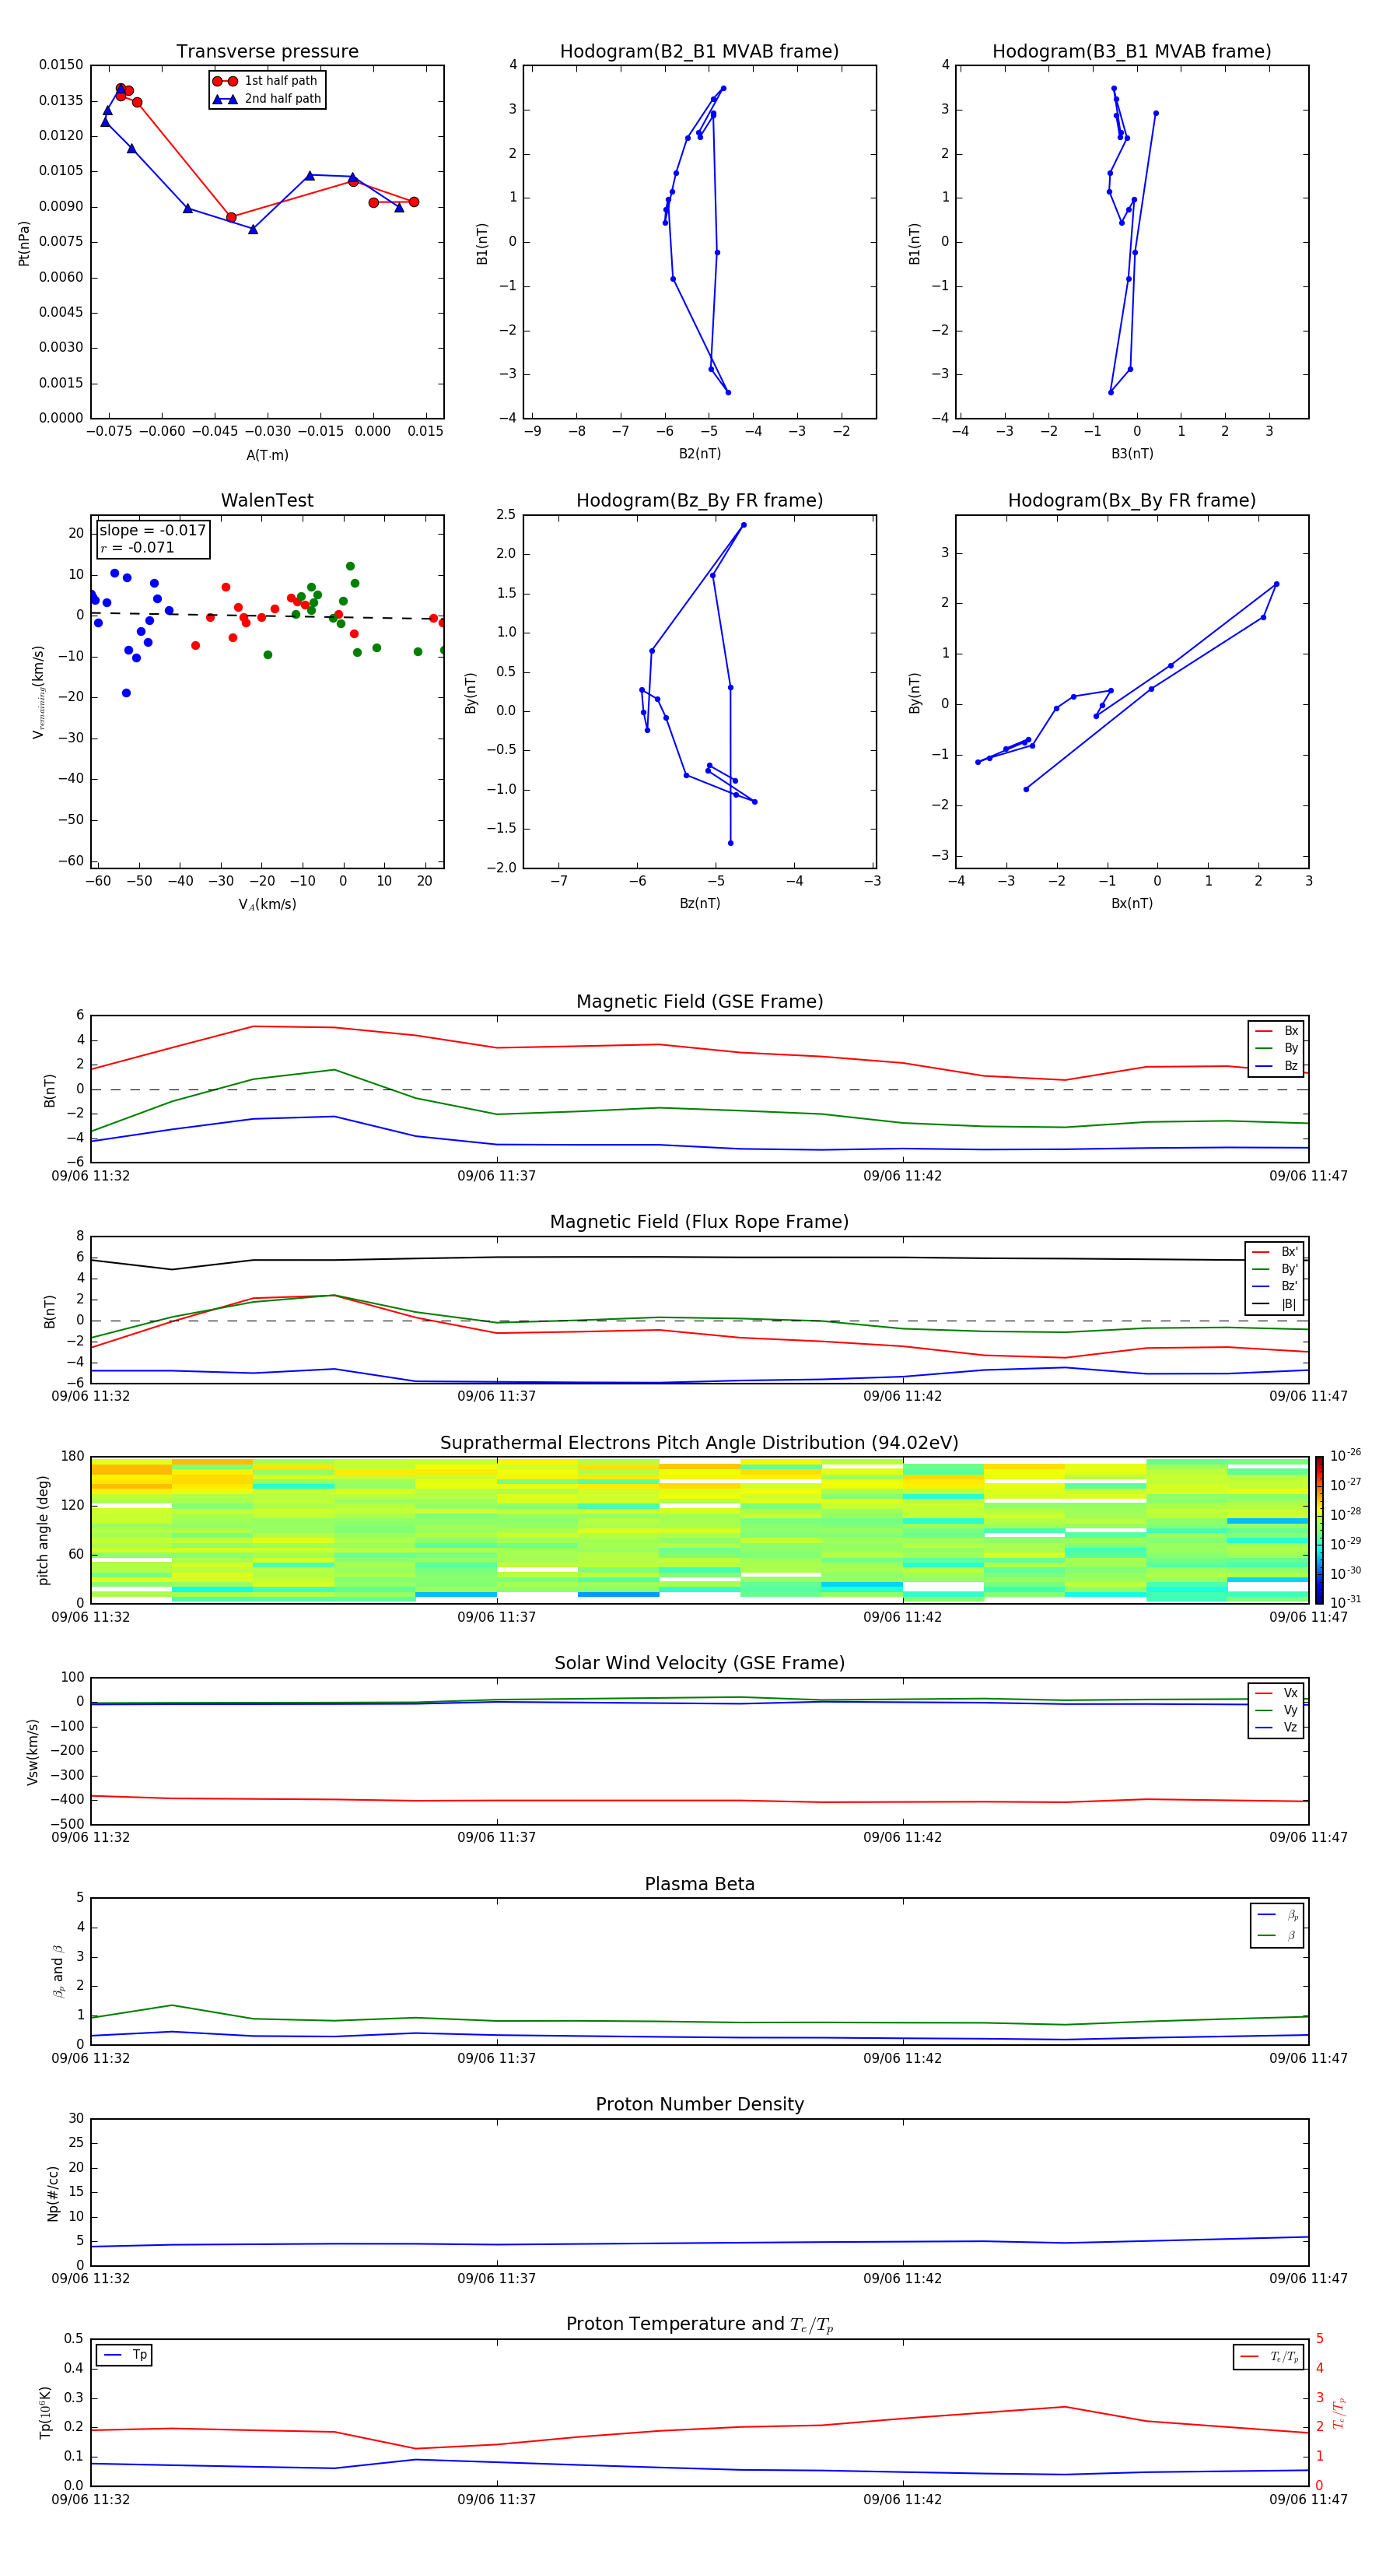This screenshot has height=2568, width=1400.
Task: Click the 'B3(nT)' axis label
Action: [1132, 454]
